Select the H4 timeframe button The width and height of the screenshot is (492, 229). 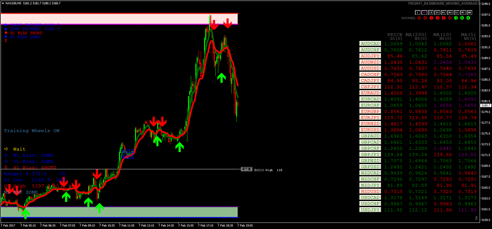[450, 12]
